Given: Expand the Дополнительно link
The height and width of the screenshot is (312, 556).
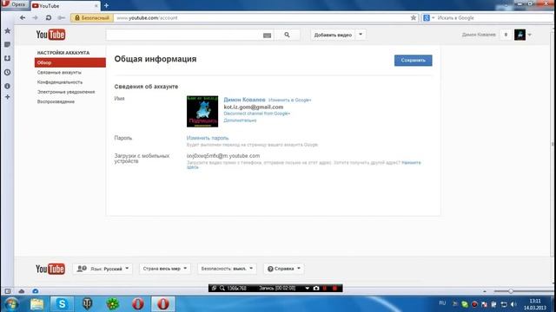Looking at the screenshot, I should pyautogui.click(x=240, y=120).
